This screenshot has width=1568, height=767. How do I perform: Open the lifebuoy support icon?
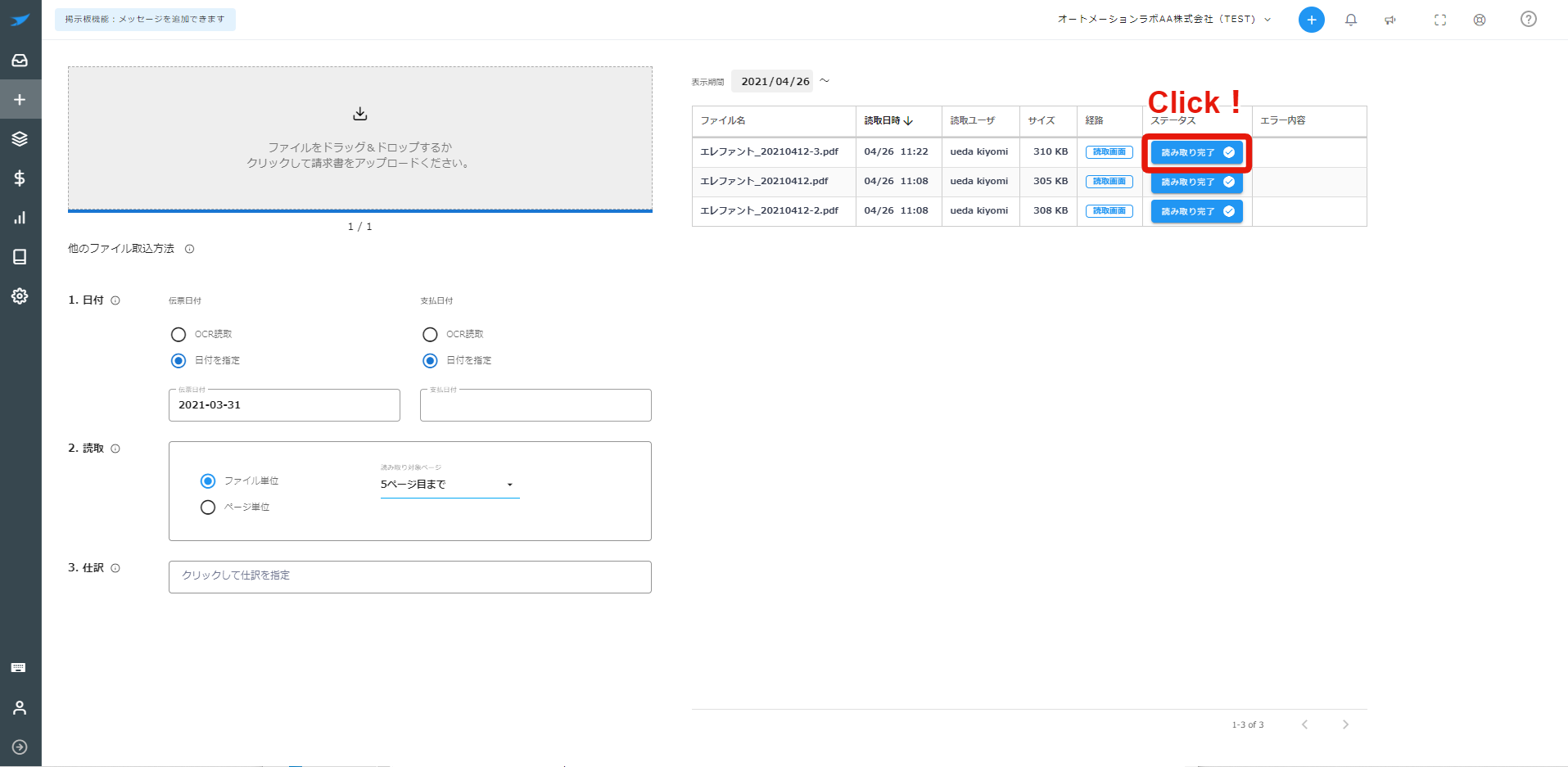point(1480,20)
